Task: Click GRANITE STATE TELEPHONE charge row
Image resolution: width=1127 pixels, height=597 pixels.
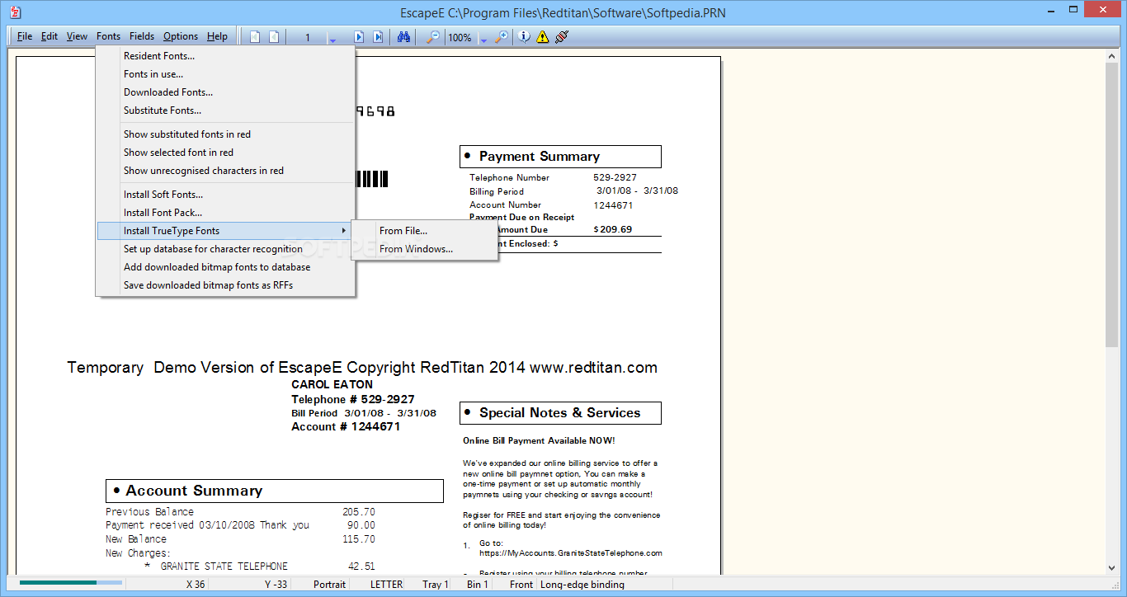Action: 224,566
